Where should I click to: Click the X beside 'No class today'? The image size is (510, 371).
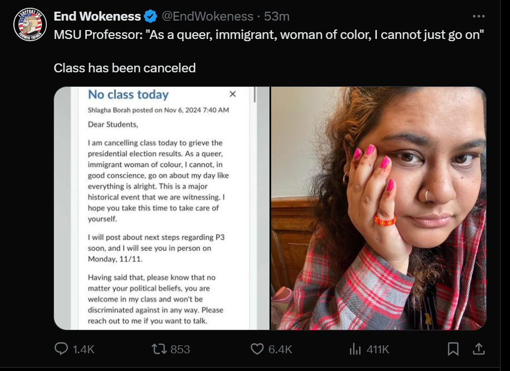(x=233, y=94)
